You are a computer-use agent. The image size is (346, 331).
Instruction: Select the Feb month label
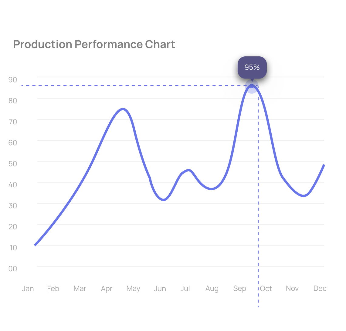click(53, 289)
